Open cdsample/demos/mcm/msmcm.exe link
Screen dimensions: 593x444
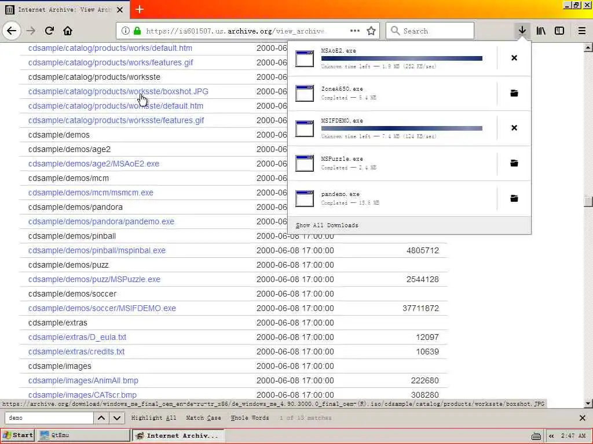(x=91, y=193)
